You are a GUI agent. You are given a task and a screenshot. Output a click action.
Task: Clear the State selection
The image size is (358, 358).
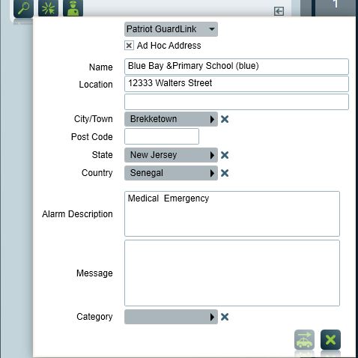[x=225, y=155]
